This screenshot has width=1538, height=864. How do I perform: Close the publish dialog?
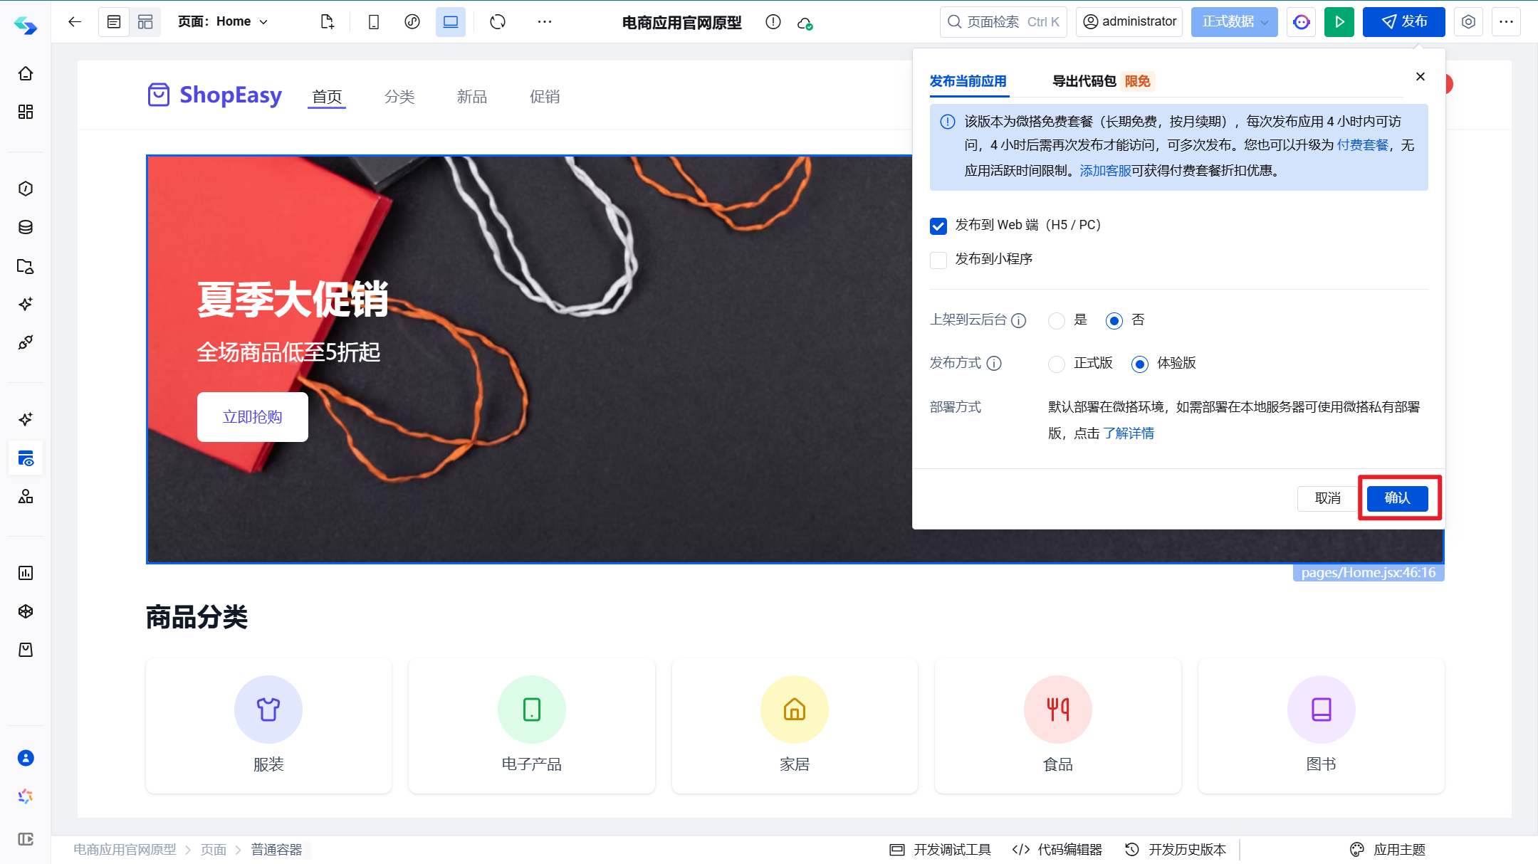(1421, 76)
